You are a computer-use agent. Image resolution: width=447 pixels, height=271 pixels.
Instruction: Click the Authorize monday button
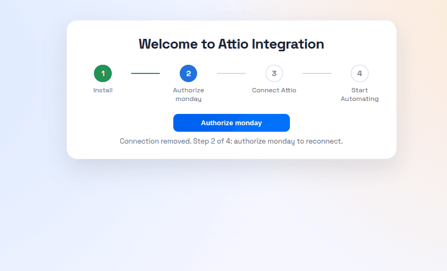tap(232, 123)
